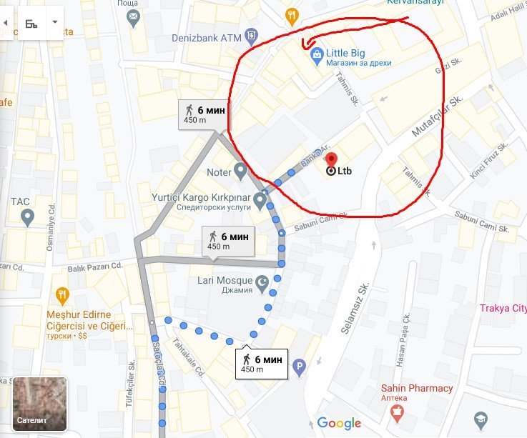
Task: Expand the input language dropdown arrow
Action: tap(55, 22)
